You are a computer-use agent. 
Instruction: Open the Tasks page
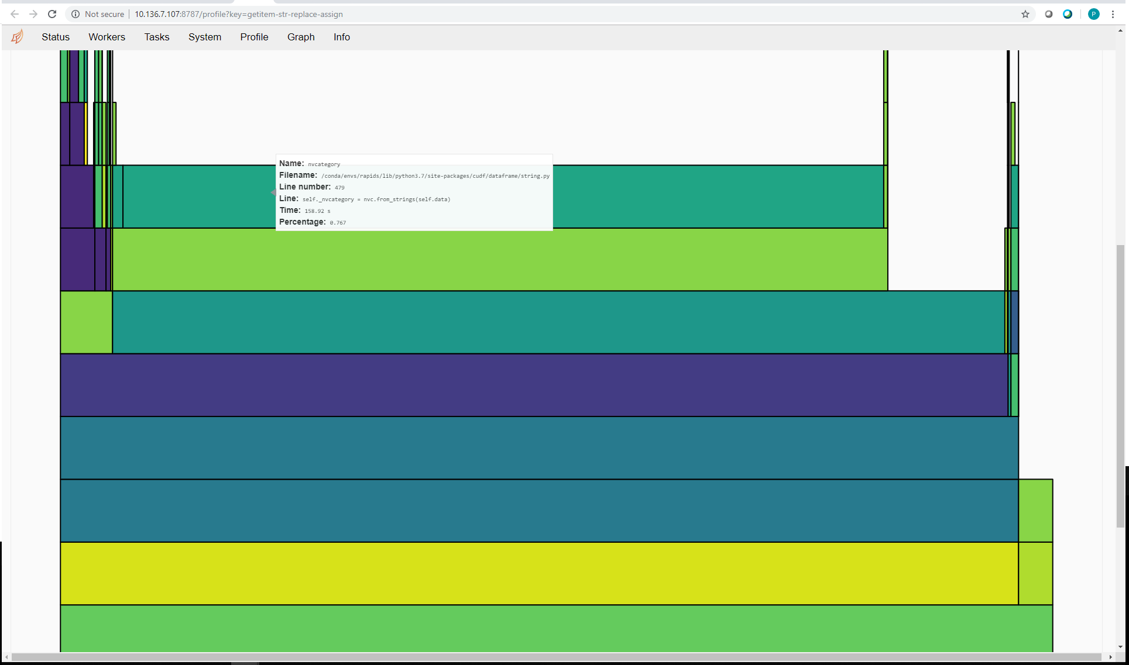156,37
